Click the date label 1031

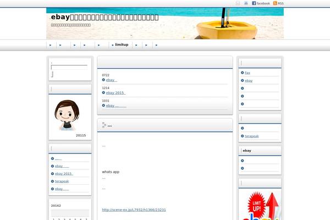(x=106, y=101)
